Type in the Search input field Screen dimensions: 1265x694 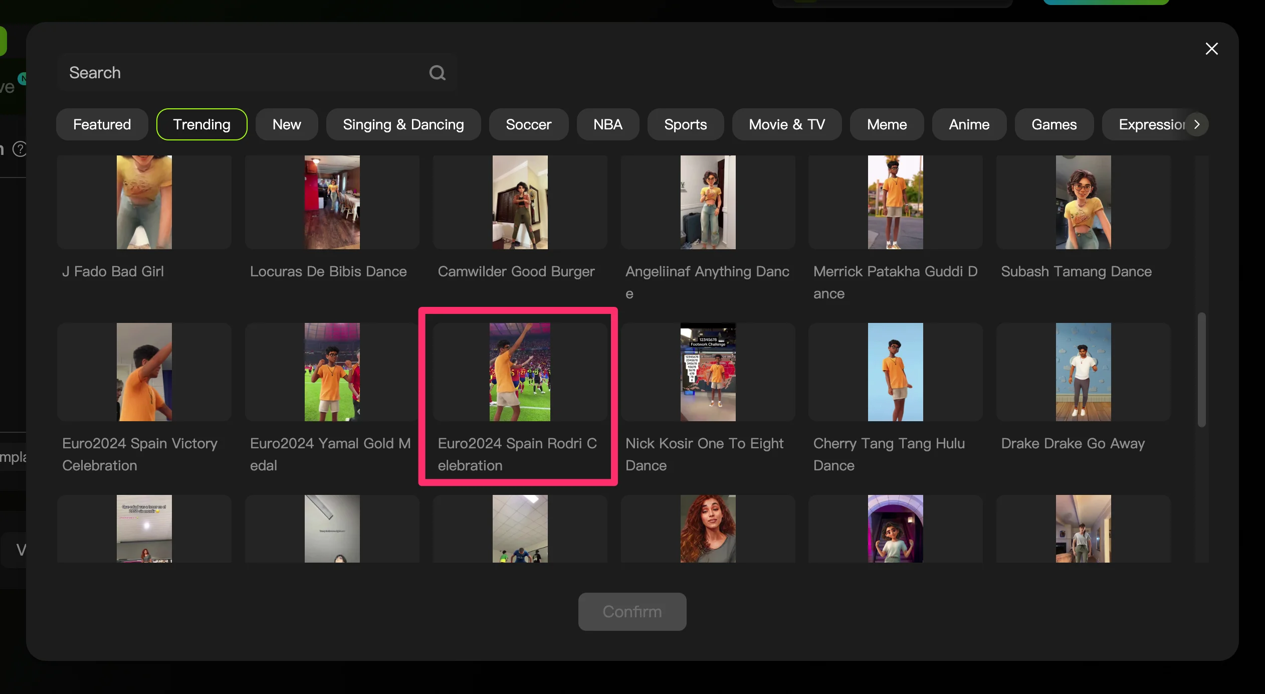tap(241, 73)
